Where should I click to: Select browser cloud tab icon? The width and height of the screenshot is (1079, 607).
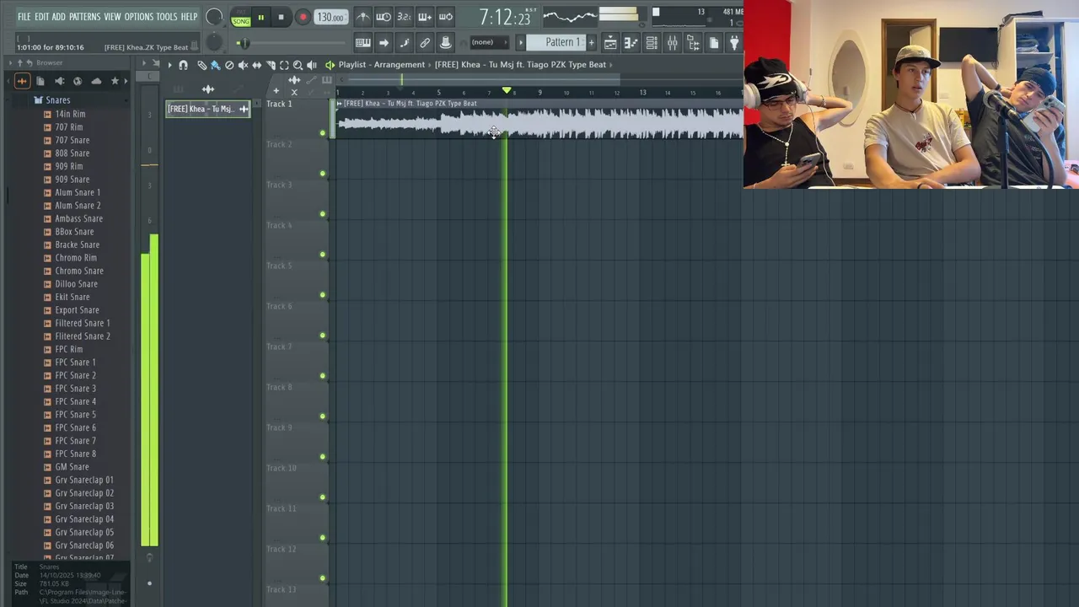[x=96, y=81]
